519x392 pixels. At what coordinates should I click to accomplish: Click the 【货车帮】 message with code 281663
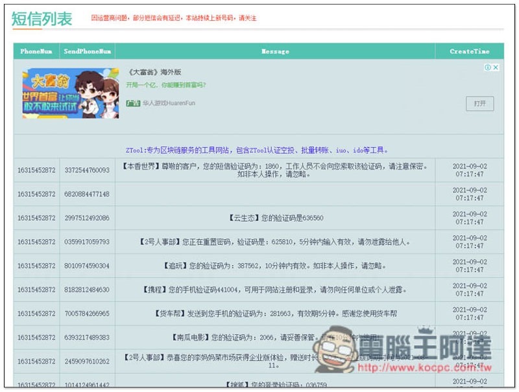[x=275, y=314]
